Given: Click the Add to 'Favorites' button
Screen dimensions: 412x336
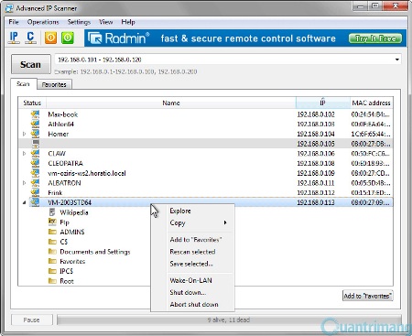Looking at the screenshot, I should click(368, 296).
